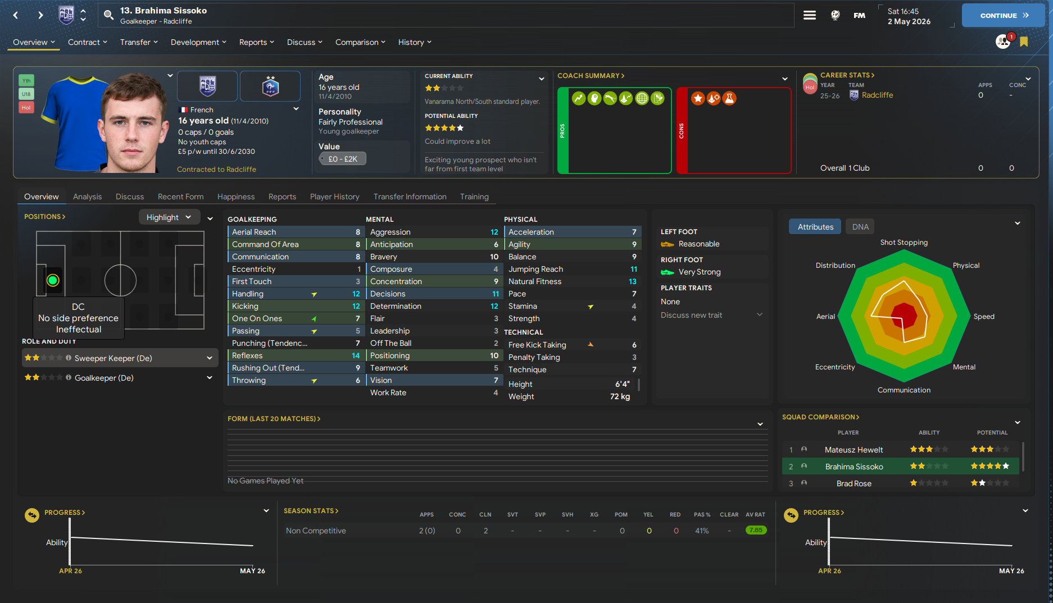Click the player search name field
This screenshot has height=603, width=1053.
tap(446, 15)
